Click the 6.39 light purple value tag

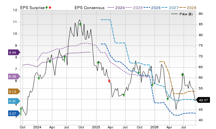pyautogui.click(x=14, y=76)
